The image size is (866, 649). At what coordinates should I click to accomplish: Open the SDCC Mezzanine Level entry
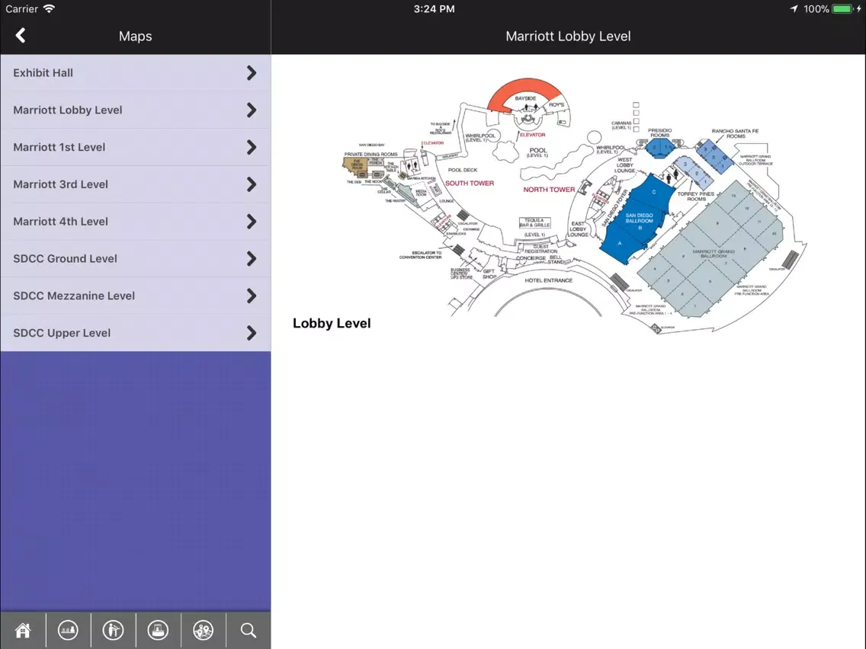[136, 296]
